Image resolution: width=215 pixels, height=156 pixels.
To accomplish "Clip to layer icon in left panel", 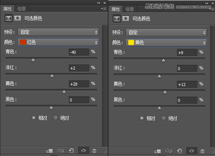I will [49, 151].
